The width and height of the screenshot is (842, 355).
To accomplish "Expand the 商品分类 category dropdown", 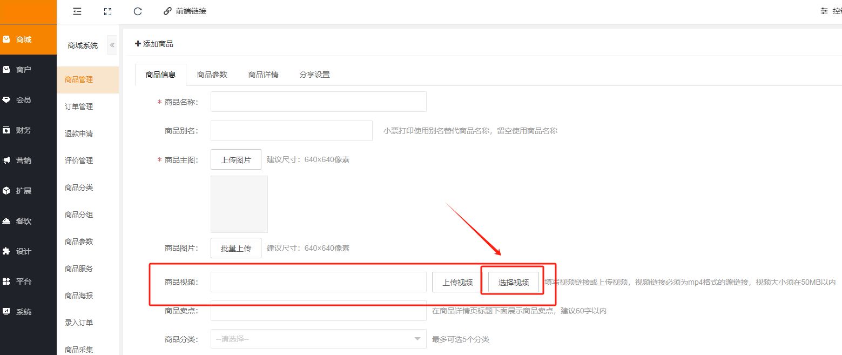I will point(318,339).
